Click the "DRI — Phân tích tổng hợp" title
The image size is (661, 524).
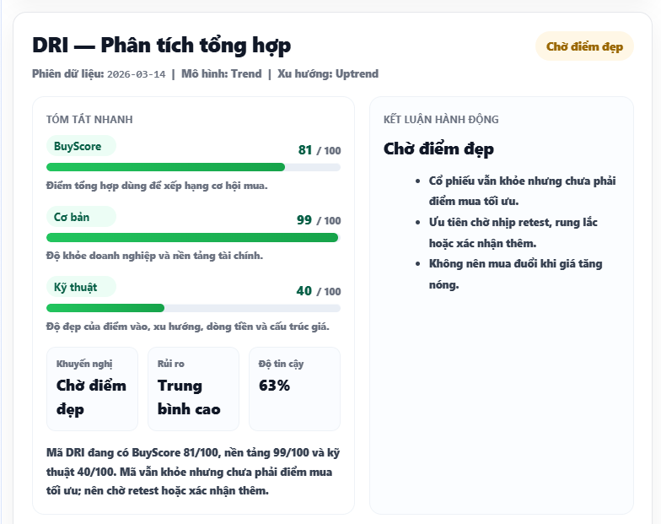pyautogui.click(x=162, y=46)
